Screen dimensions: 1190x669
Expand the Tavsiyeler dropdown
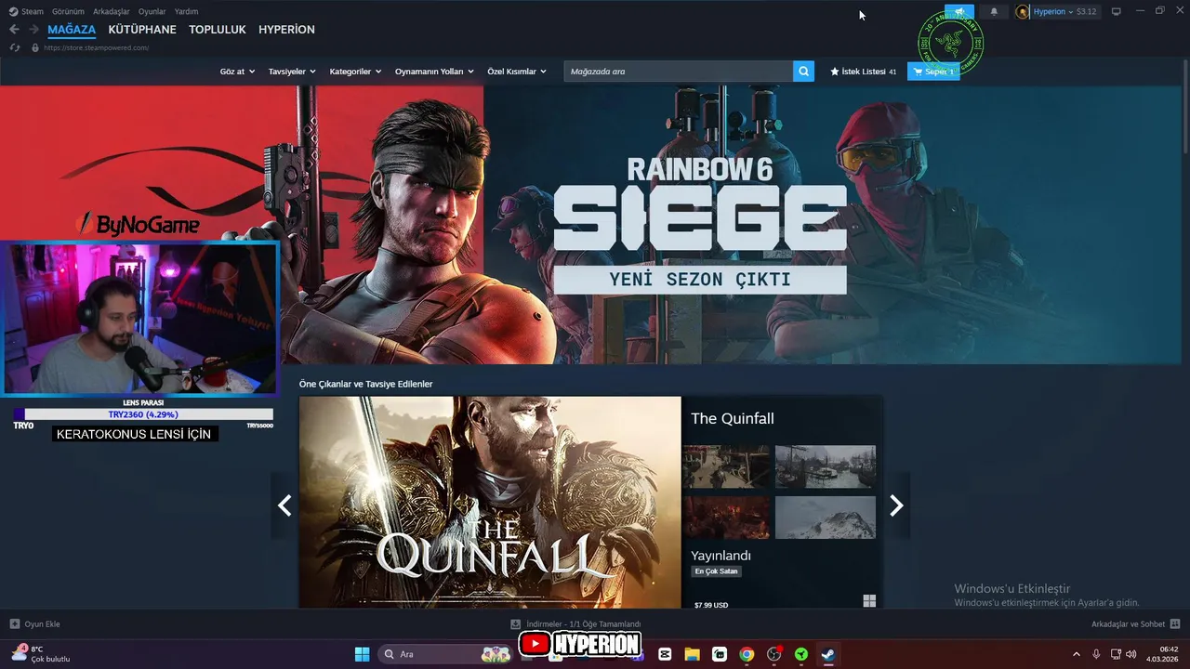[292, 71]
